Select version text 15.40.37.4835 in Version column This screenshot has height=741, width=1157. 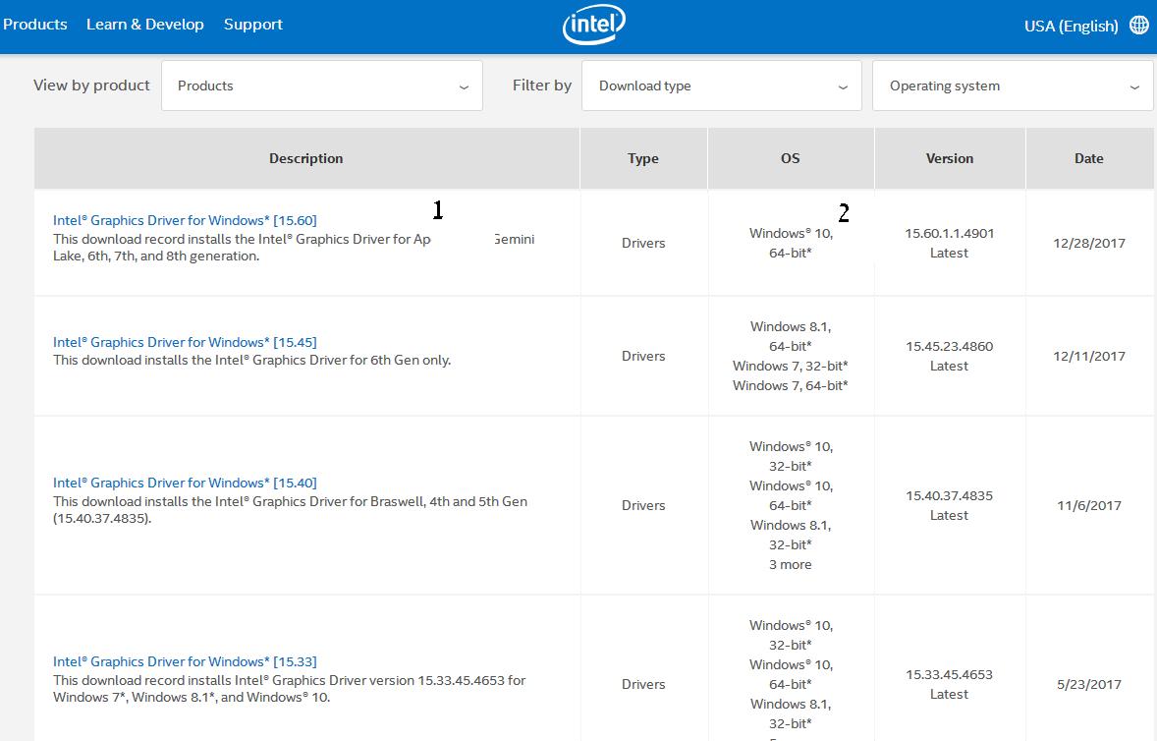(950, 496)
